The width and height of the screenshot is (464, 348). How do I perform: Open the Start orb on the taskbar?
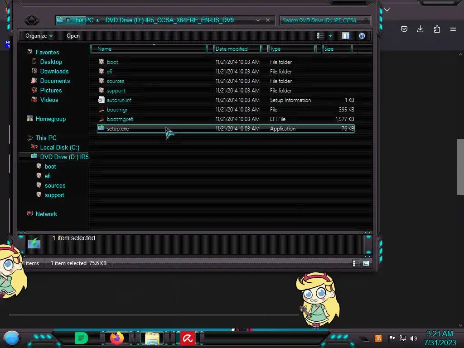12,338
